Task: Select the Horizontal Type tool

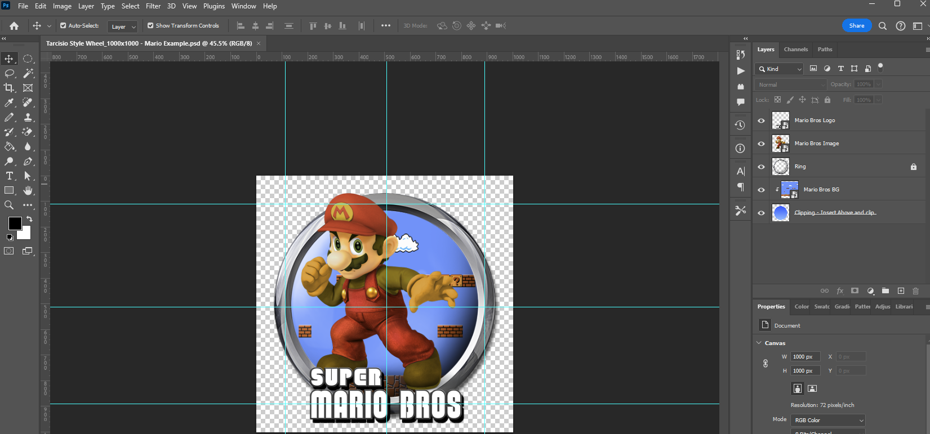Action: (x=9, y=176)
